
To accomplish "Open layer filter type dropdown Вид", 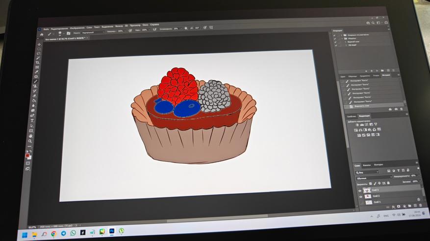I will (x=367, y=173).
